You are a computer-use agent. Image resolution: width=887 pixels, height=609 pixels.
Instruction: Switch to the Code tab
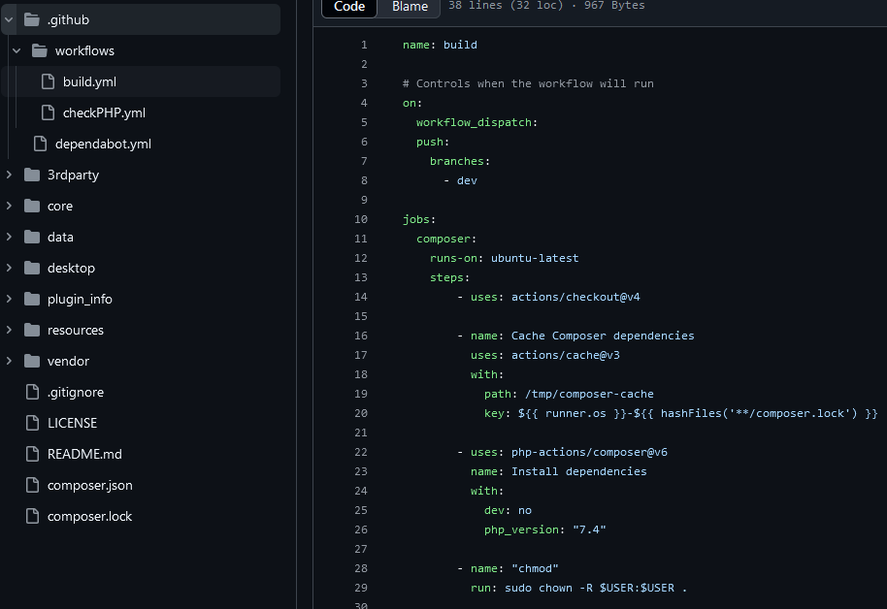point(349,7)
